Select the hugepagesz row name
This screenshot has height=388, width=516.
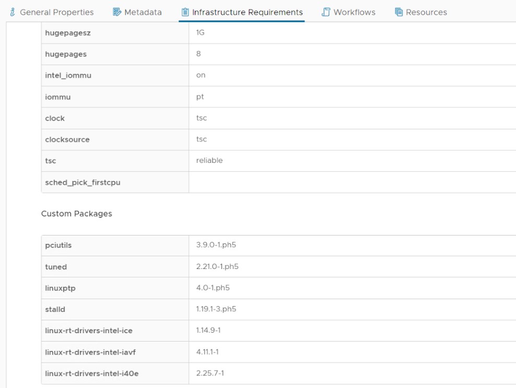click(x=65, y=32)
